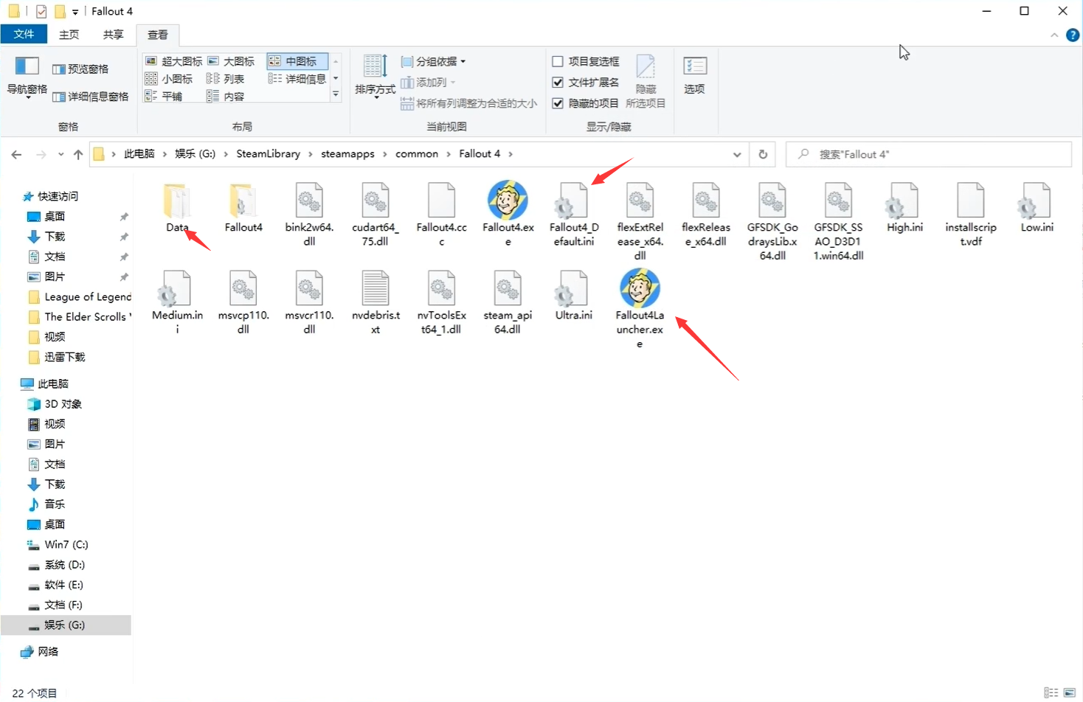Open recent locations dropdown arrow

coord(60,154)
